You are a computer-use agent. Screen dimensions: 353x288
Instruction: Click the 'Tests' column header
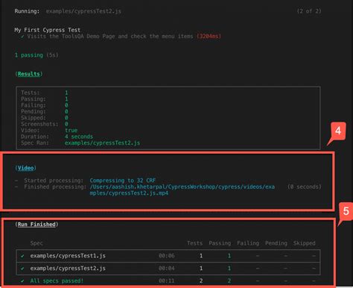(x=195, y=243)
